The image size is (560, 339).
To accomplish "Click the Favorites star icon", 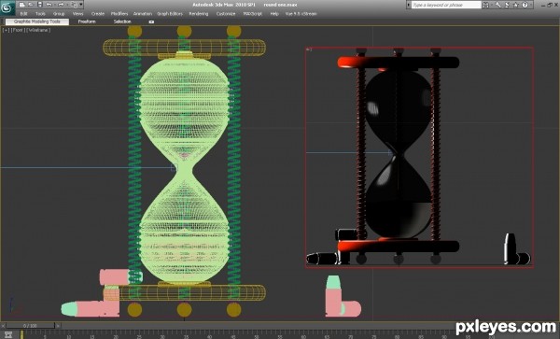I will (516, 5).
